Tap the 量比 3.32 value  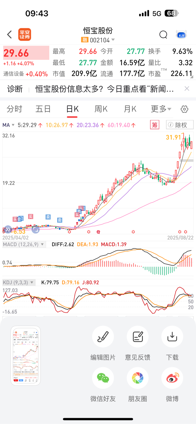(185, 63)
